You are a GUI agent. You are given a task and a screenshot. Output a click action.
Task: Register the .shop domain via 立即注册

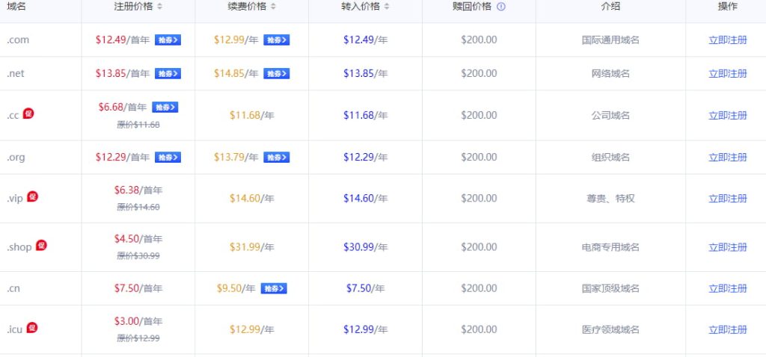[x=727, y=247]
